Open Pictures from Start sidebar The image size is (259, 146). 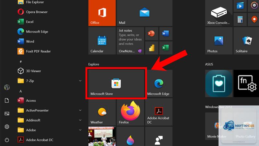click(7, 114)
